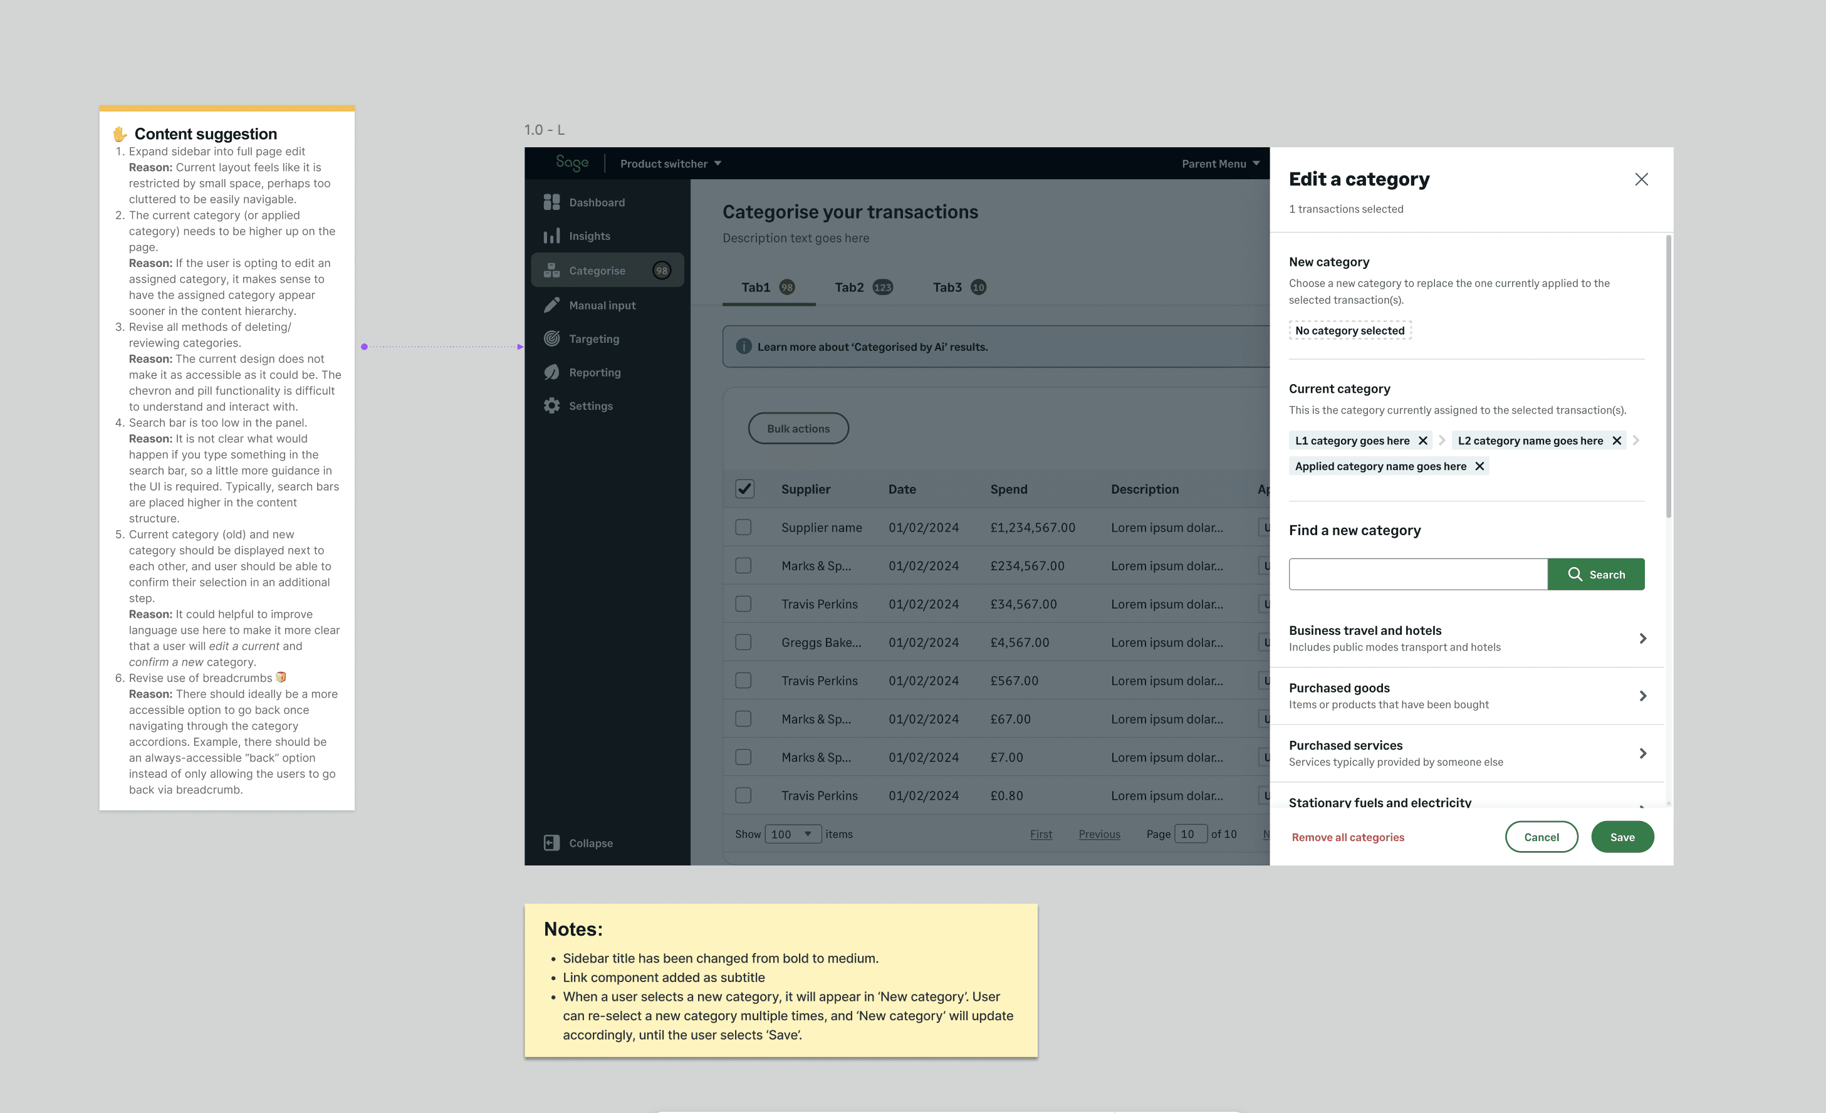Viewport: 1826px width, 1113px height.
Task: Expand the Business travel and hotels category
Action: point(1642,639)
